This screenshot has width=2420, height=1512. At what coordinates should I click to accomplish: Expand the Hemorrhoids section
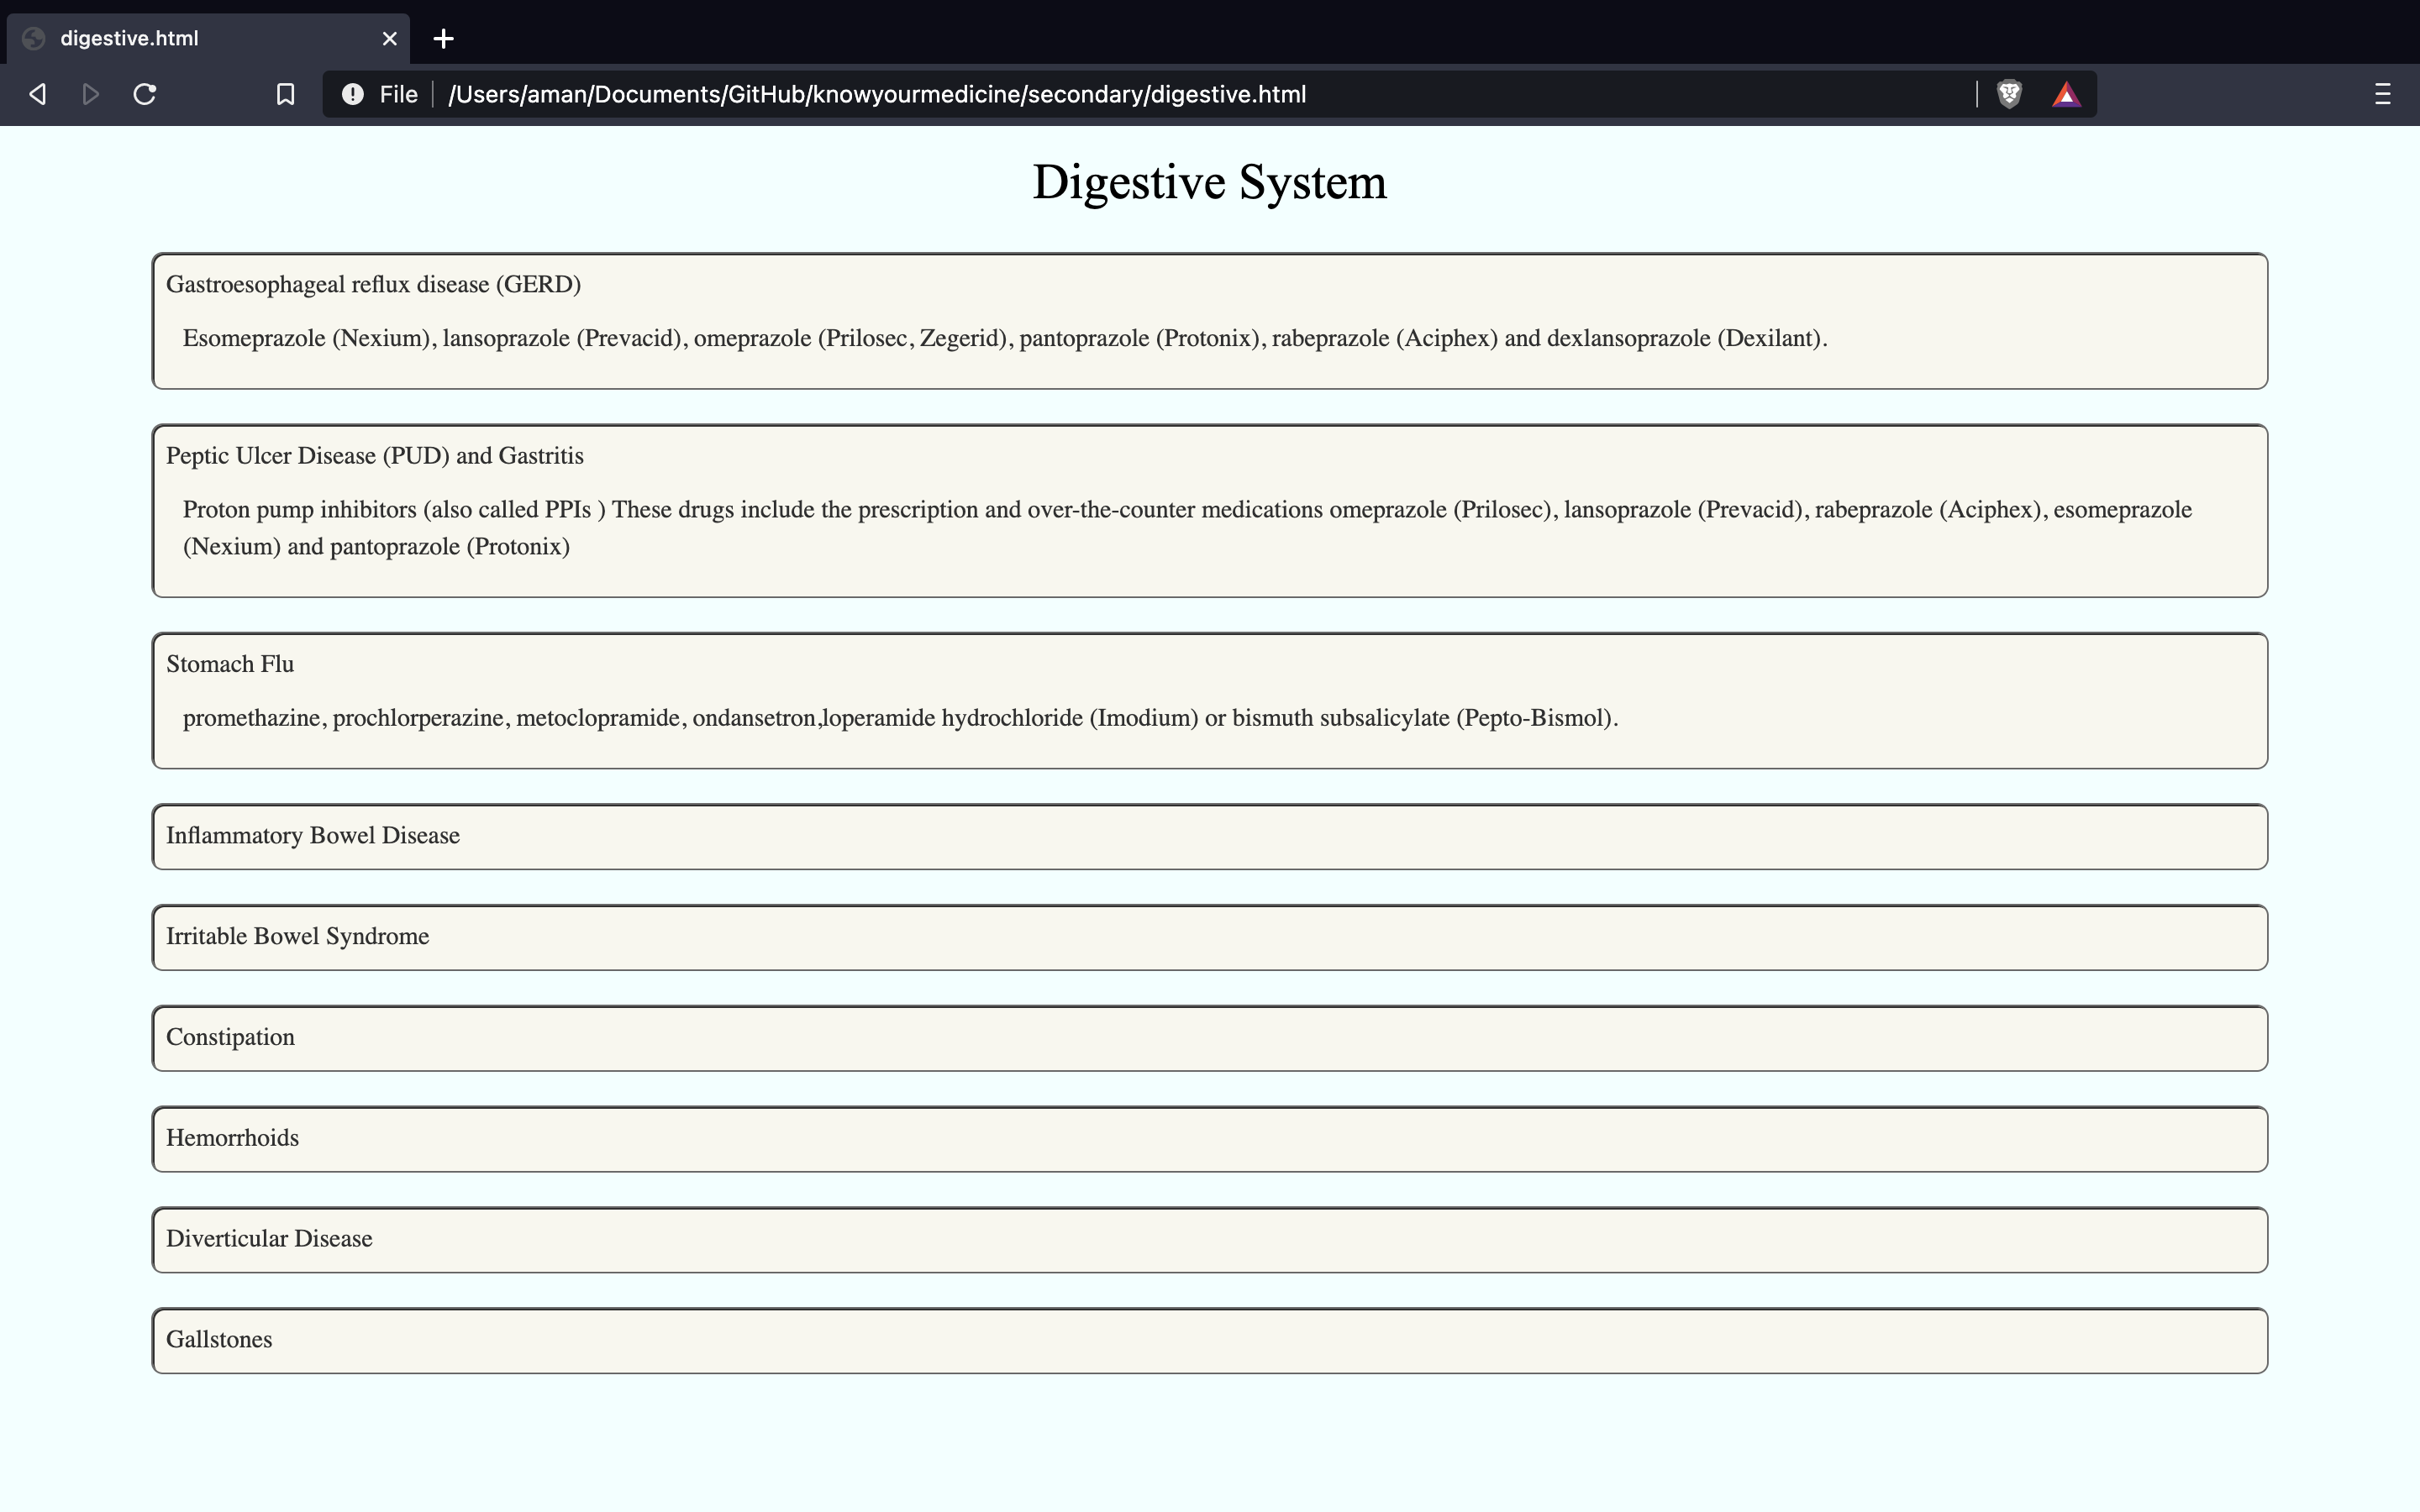pyautogui.click(x=233, y=1138)
